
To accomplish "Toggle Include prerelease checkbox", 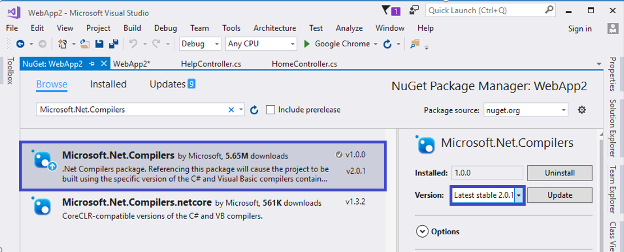I will (x=271, y=110).
